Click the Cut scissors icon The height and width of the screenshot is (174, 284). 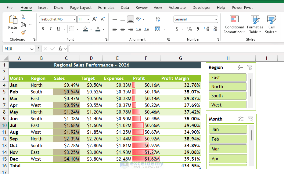click(x=23, y=17)
